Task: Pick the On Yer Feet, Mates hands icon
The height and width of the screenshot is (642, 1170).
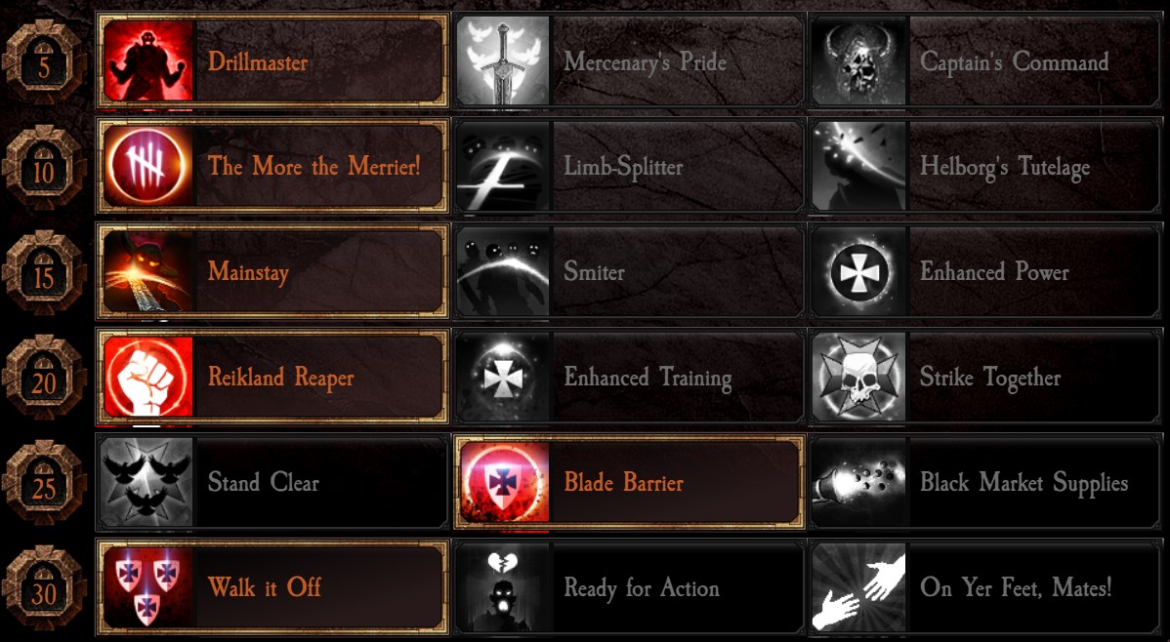Action: tap(858, 587)
